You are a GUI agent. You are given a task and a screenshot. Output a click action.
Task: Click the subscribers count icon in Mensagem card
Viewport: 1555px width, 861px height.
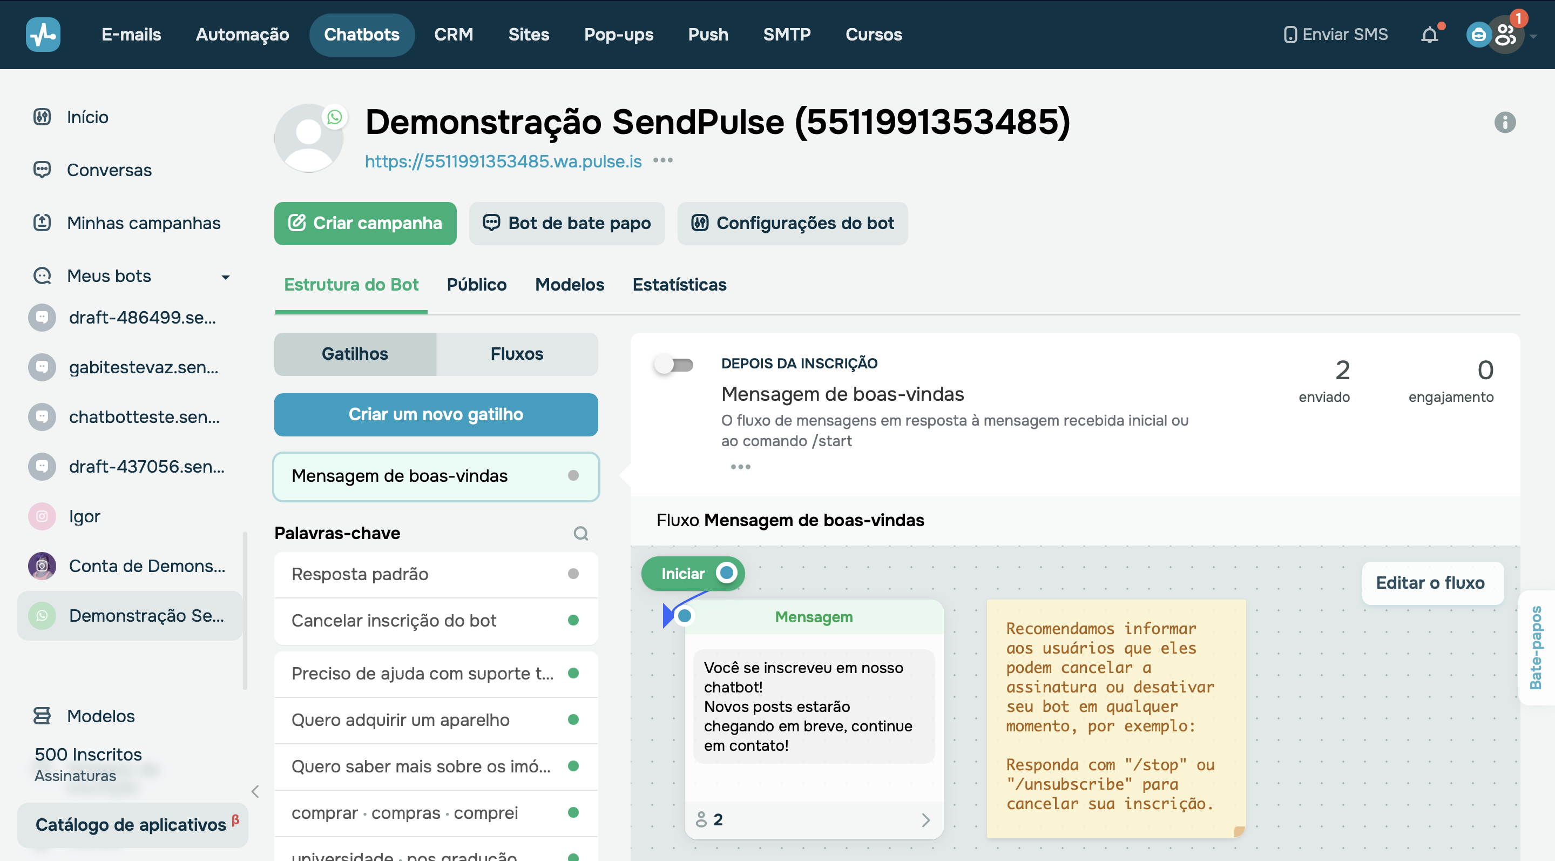701,819
